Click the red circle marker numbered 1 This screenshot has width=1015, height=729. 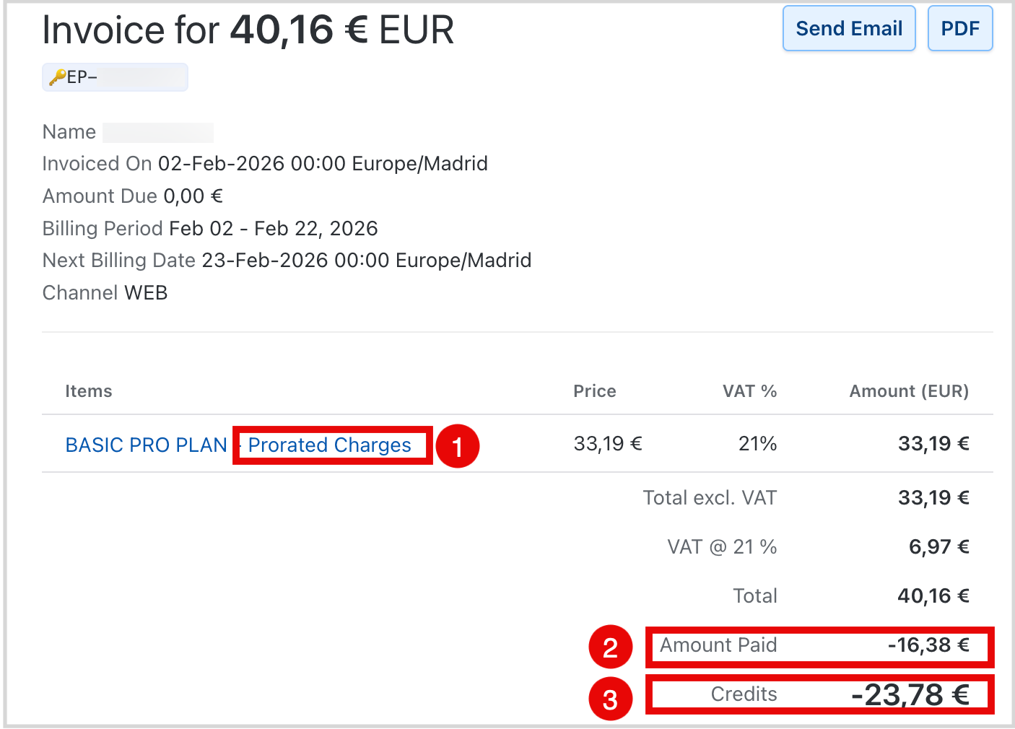point(458,447)
